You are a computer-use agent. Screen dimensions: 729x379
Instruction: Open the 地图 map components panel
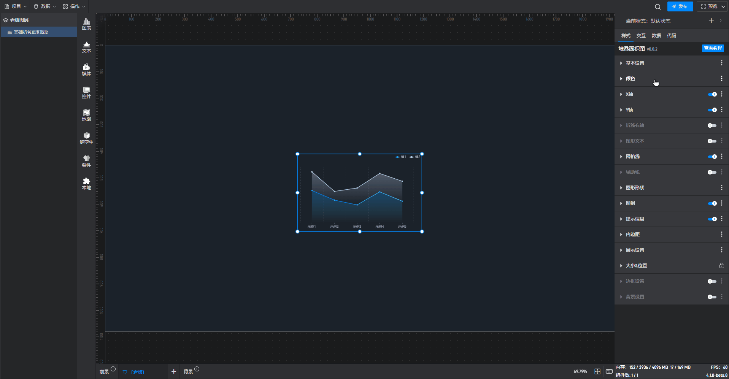86,116
